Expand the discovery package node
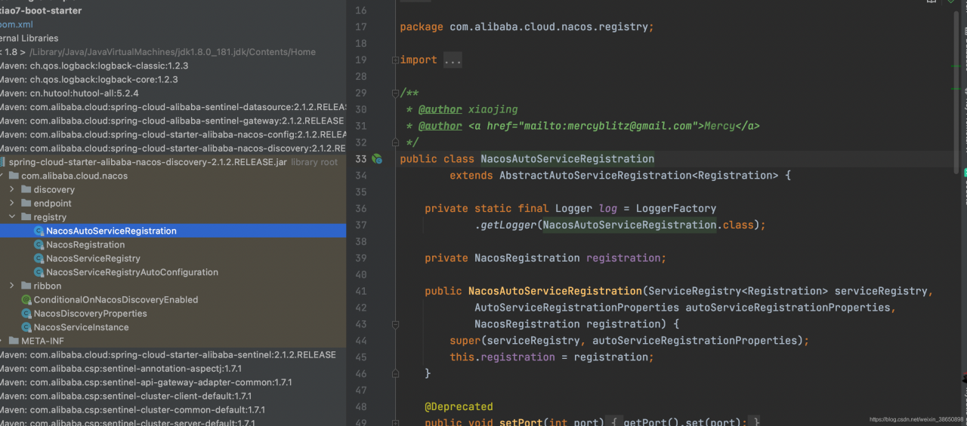The height and width of the screenshot is (426, 967). (12, 189)
